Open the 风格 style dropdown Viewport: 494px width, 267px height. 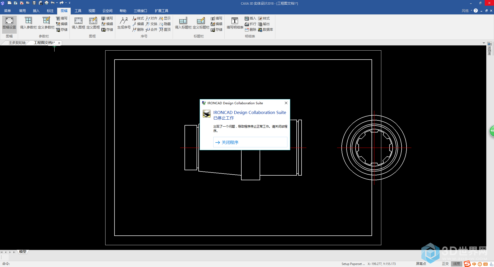pos(467,11)
